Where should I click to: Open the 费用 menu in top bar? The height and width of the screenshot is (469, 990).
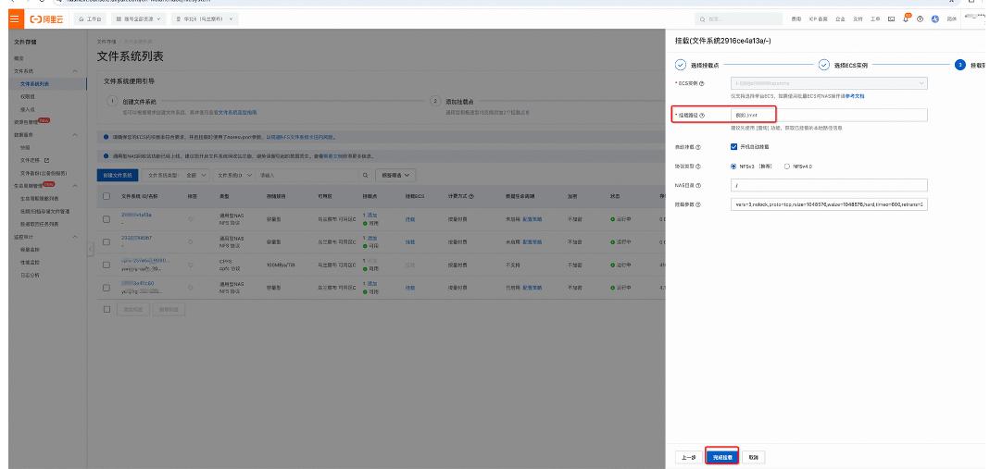[x=796, y=19]
